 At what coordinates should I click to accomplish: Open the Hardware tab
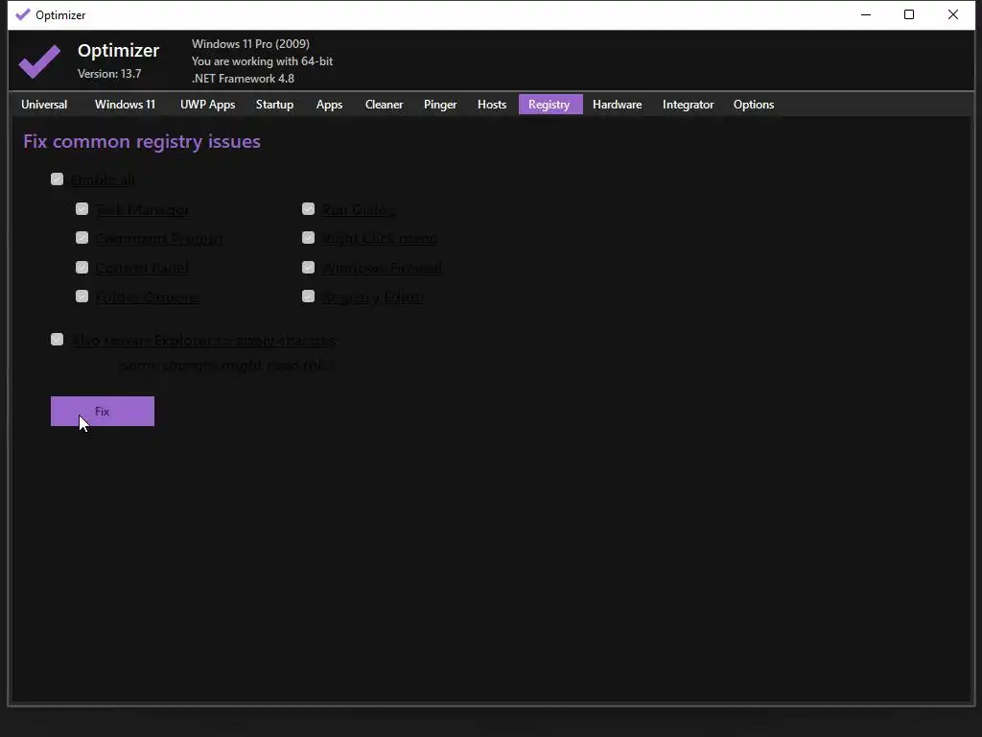617,105
